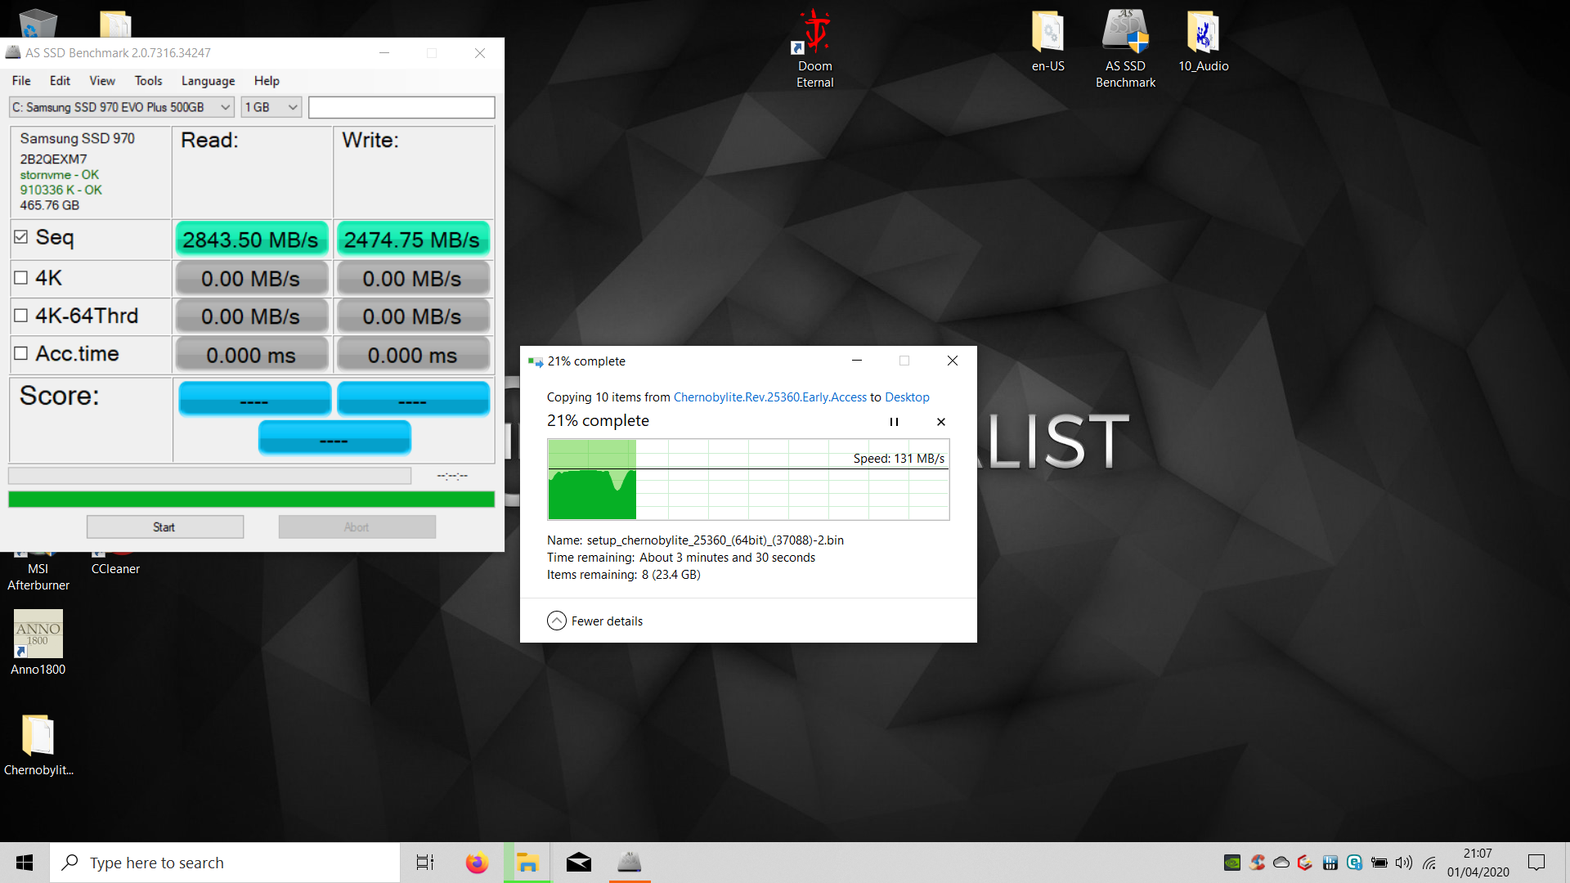Uncheck the Seq benchmark checkbox
The height and width of the screenshot is (883, 1570).
click(x=21, y=237)
